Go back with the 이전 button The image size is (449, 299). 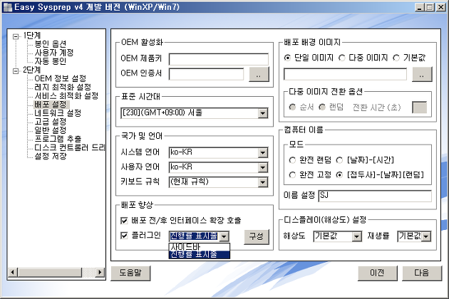click(x=378, y=273)
